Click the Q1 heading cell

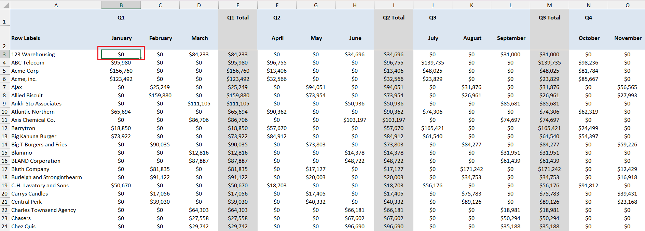pos(121,17)
